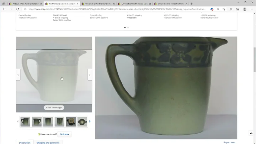Click the page vertical scrollbar thumb
Image resolution: width=256 pixels, height=144 pixels.
pyautogui.click(x=255, y=60)
